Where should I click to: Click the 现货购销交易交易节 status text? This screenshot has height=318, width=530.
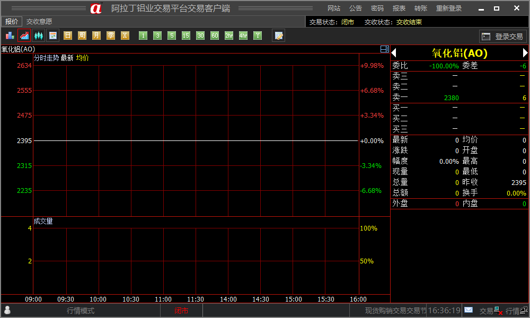coord(396,311)
